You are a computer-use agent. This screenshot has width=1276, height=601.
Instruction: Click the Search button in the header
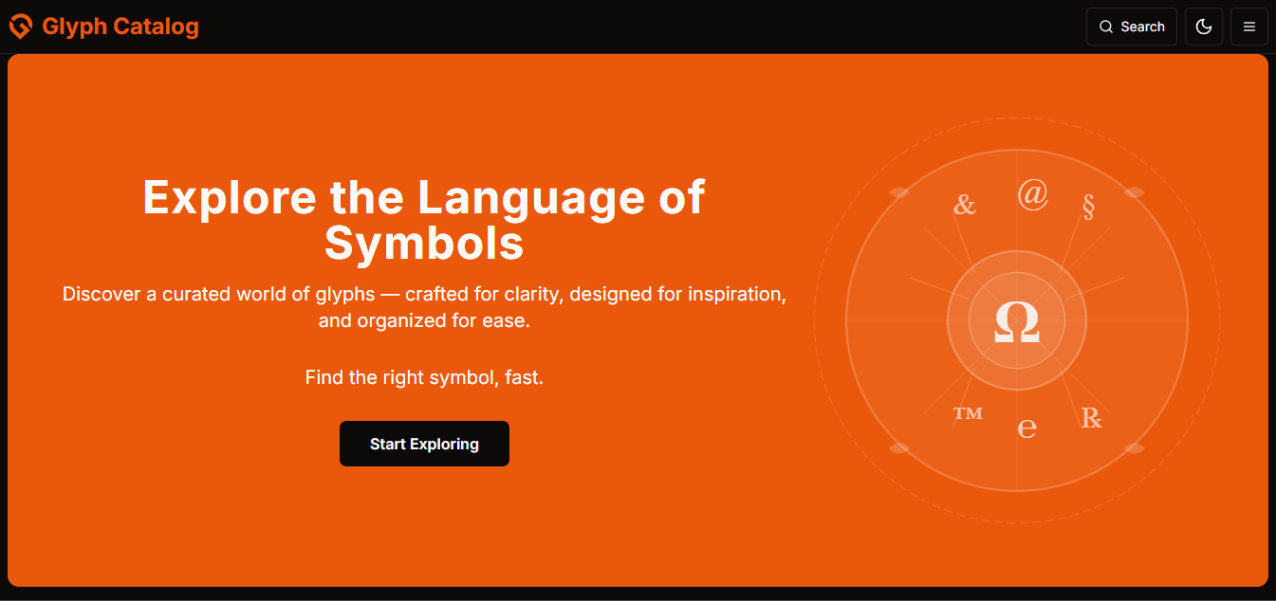pos(1131,27)
